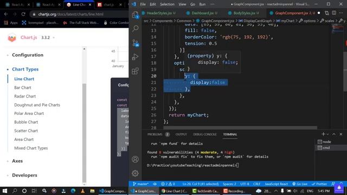The width and height of the screenshot is (347, 195).
Task: Click the editor horizontal scrollbar
Action: click(240, 128)
